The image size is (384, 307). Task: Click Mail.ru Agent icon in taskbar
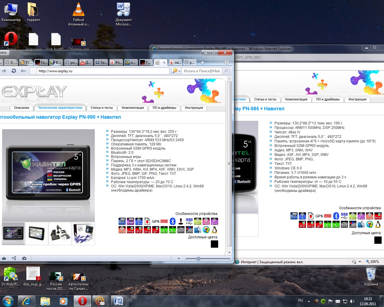(100, 301)
